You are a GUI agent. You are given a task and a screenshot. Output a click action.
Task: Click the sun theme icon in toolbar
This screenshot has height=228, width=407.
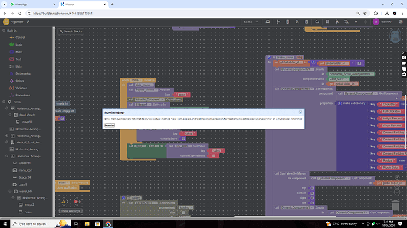click(356, 22)
